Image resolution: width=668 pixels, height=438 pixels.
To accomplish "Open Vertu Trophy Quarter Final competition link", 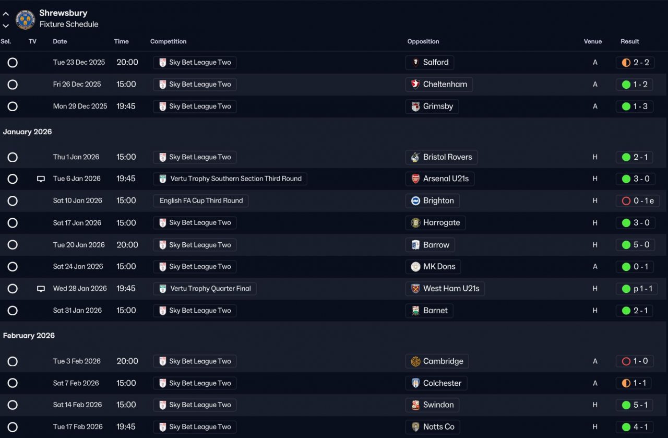I will coord(205,289).
